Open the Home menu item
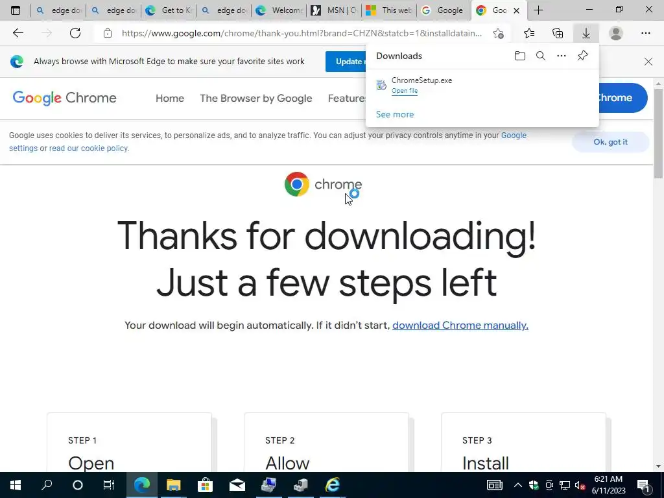 point(170,99)
